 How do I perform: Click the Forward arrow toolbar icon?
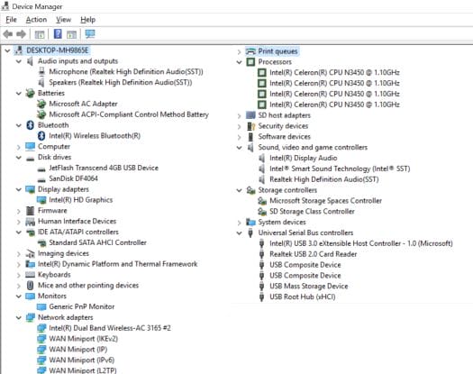tap(21, 34)
